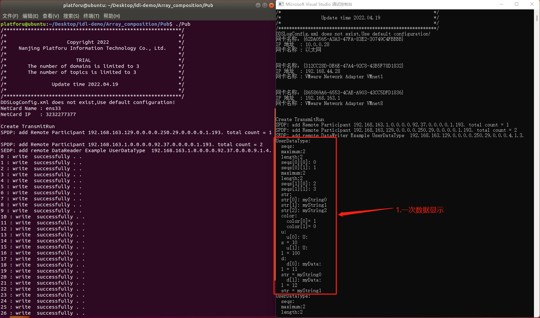Click 'str[2]: myString2' line
This screenshot has height=318, width=540.
tap(304, 210)
